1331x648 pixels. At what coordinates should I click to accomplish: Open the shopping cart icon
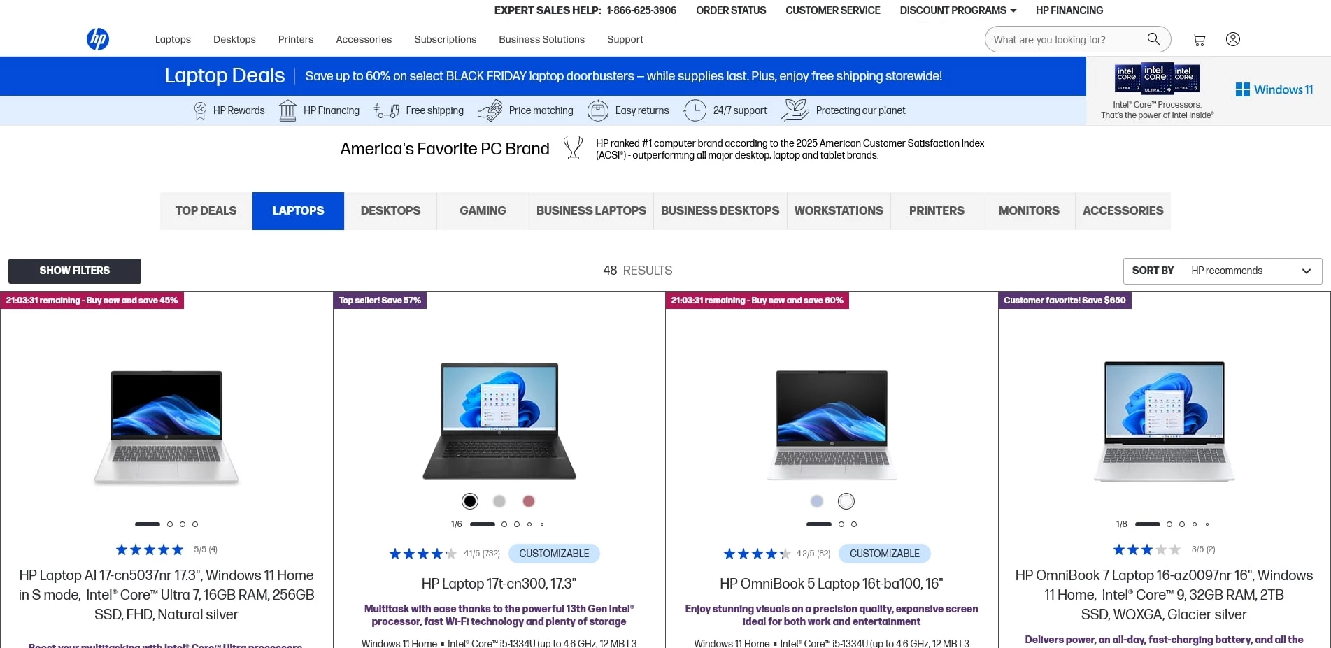pyautogui.click(x=1199, y=40)
